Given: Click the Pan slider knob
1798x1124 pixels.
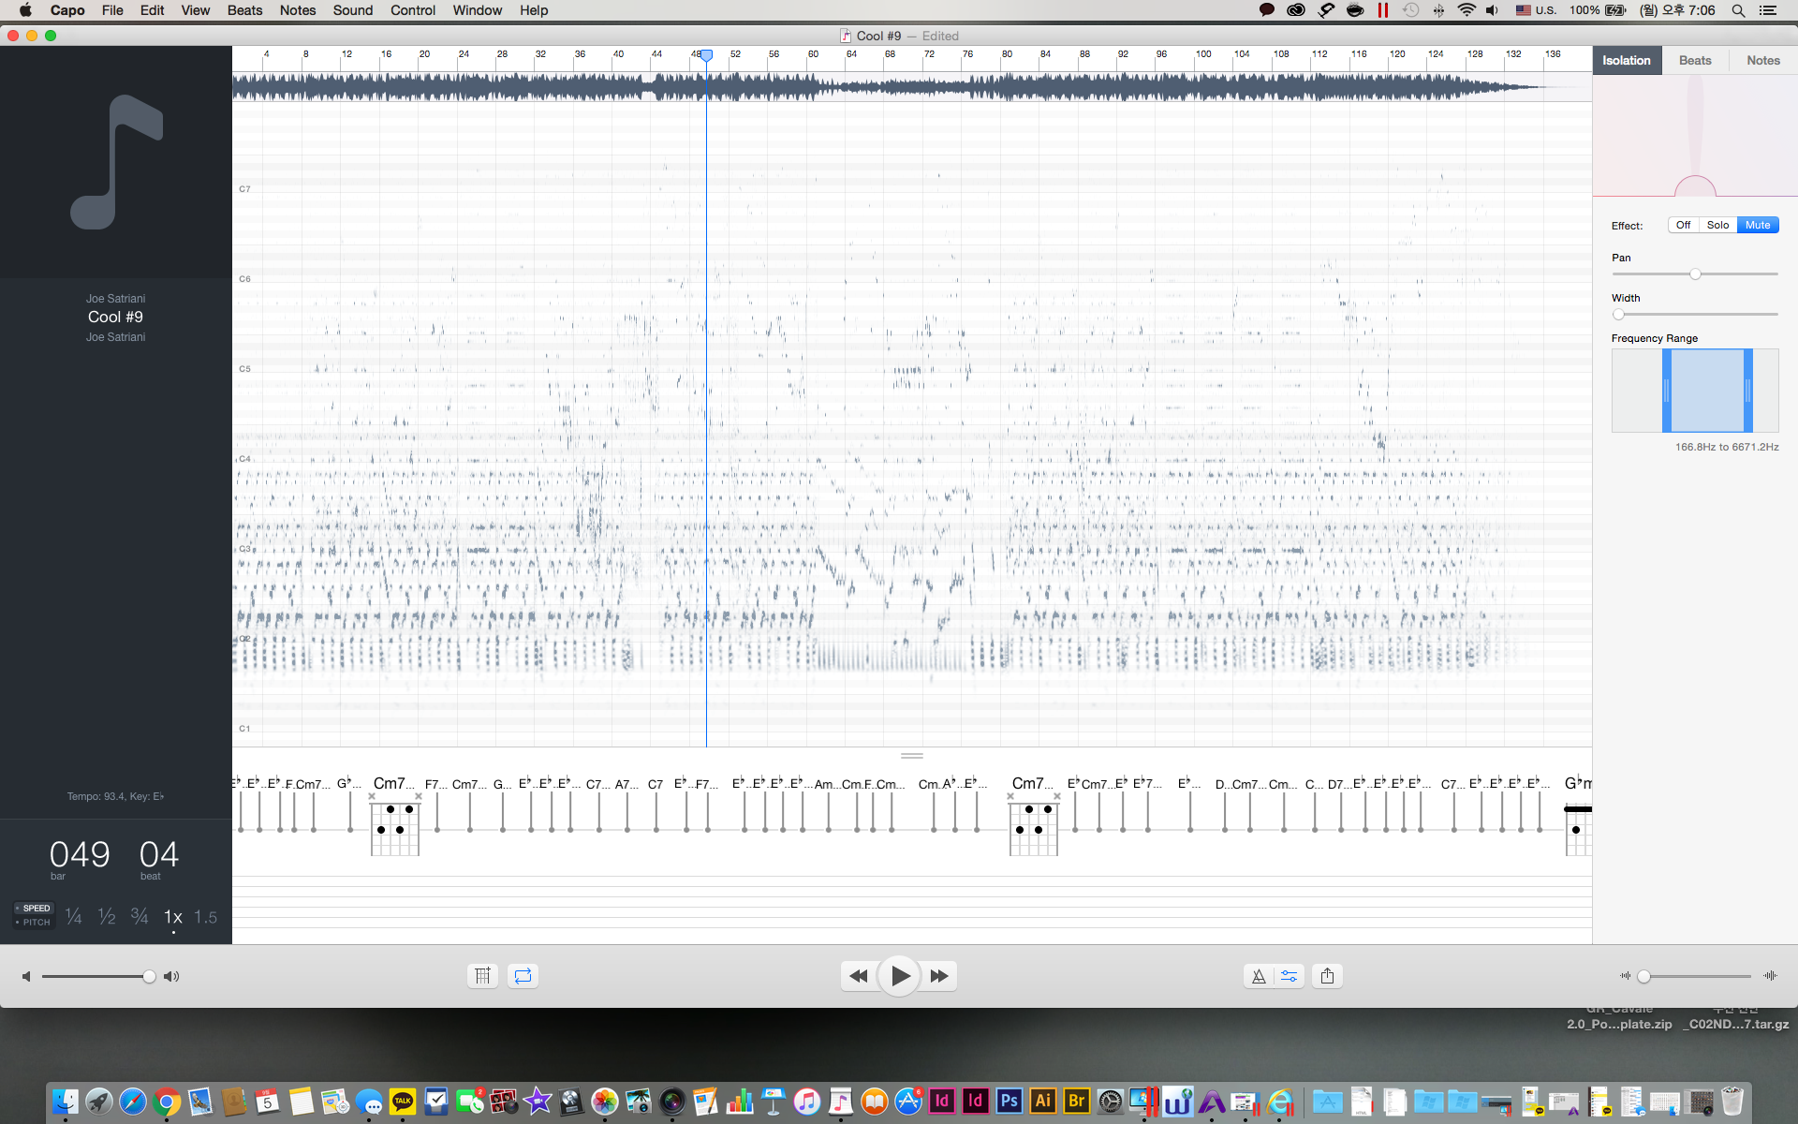Looking at the screenshot, I should [1695, 274].
